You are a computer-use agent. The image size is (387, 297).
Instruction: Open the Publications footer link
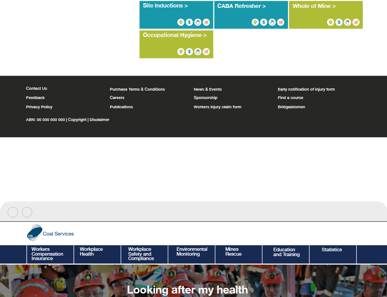click(121, 107)
